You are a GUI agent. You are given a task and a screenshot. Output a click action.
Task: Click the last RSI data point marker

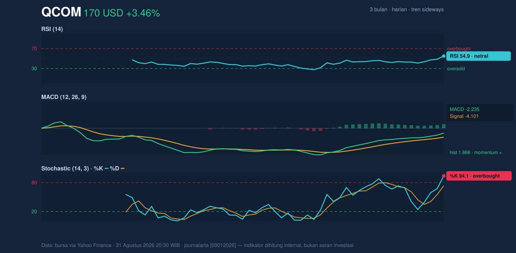pyautogui.click(x=444, y=56)
